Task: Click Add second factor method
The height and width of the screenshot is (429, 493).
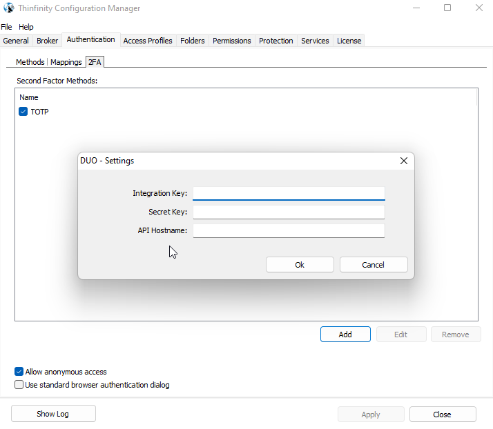Action: 345,334
